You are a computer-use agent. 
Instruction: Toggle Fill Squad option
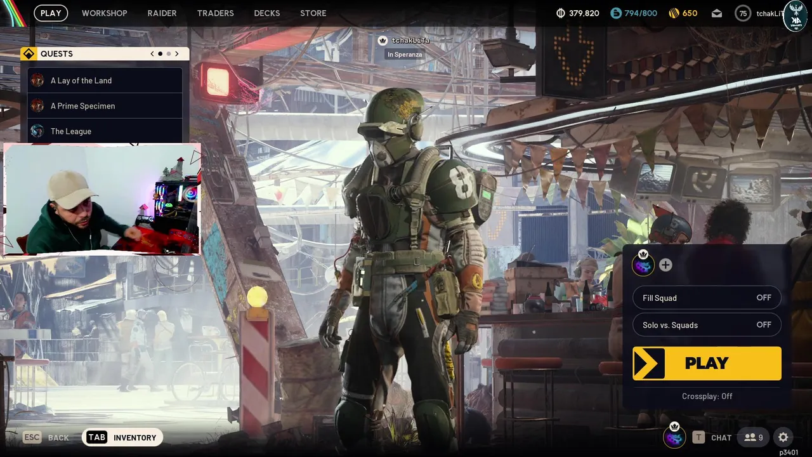tap(707, 298)
